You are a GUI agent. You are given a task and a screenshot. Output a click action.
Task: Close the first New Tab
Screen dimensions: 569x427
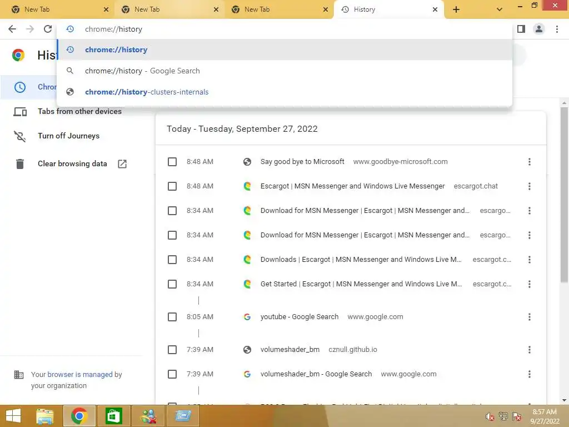tap(106, 9)
